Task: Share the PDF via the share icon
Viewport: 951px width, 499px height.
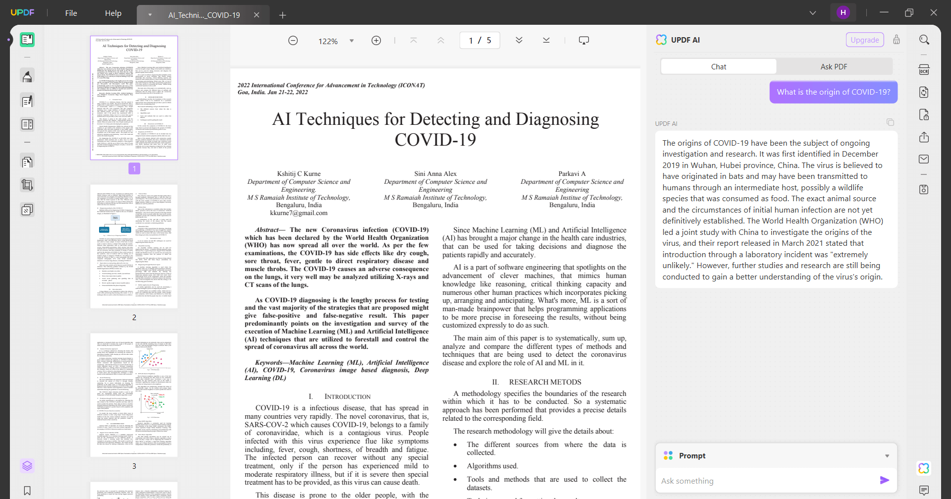Action: (x=924, y=137)
